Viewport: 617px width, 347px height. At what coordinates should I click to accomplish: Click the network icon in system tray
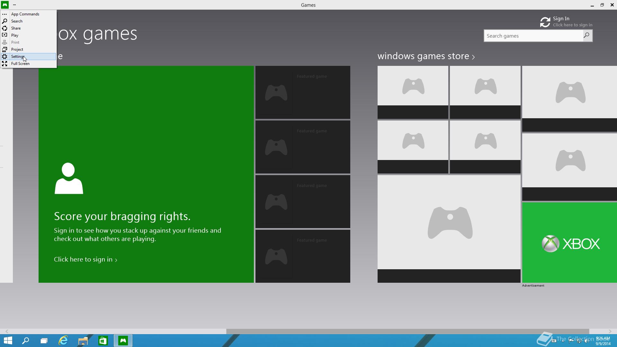pyautogui.click(x=579, y=341)
